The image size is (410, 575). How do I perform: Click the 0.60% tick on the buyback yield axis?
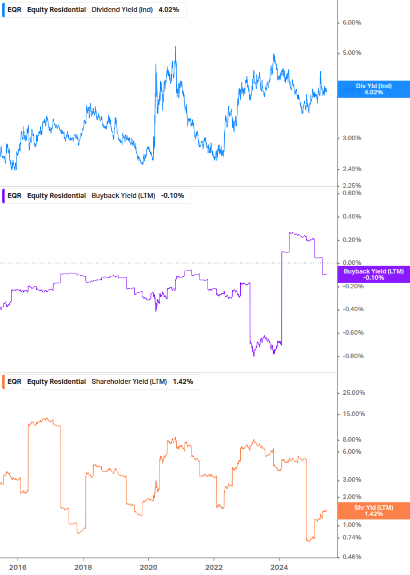[x=352, y=193]
